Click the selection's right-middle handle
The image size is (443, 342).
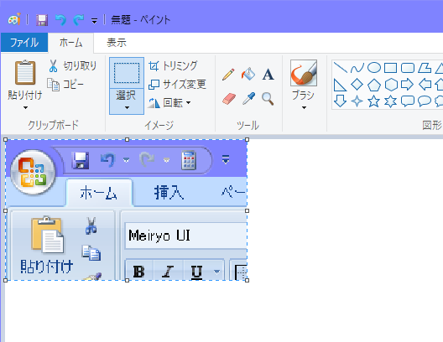248,210
